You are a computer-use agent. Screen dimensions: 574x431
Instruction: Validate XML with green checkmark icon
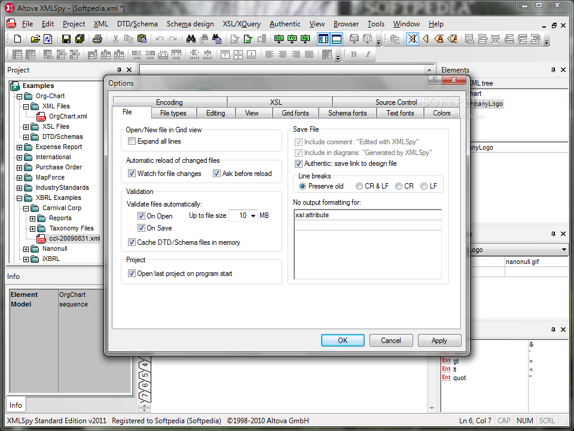click(x=248, y=38)
